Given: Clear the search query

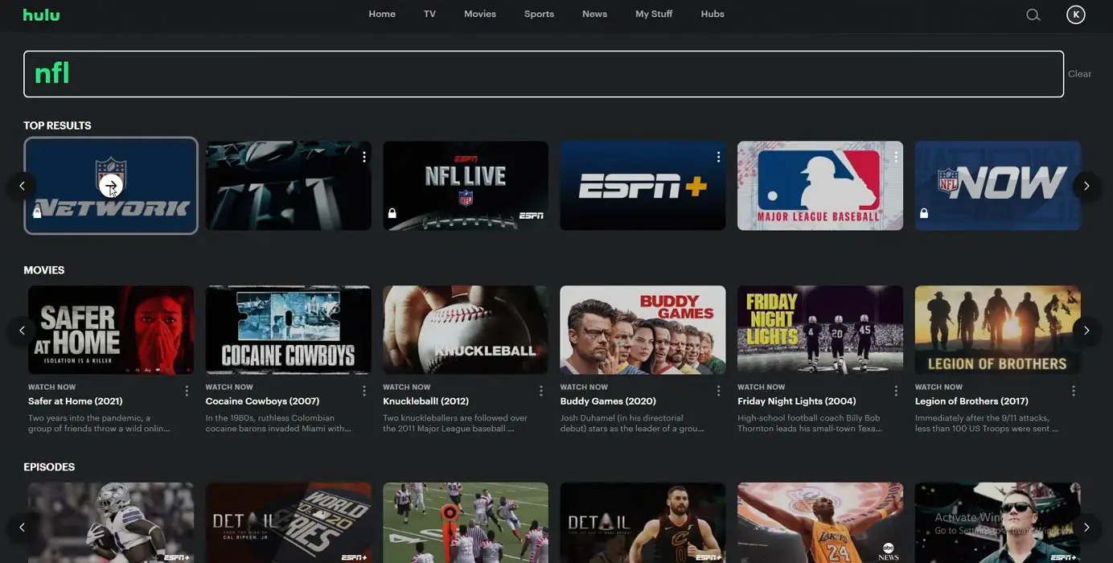Looking at the screenshot, I should click(x=1079, y=74).
